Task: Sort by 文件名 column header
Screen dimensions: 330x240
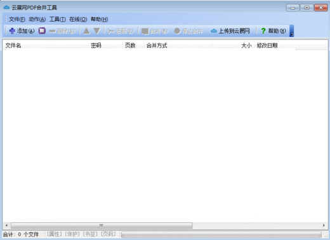Action: coord(46,45)
